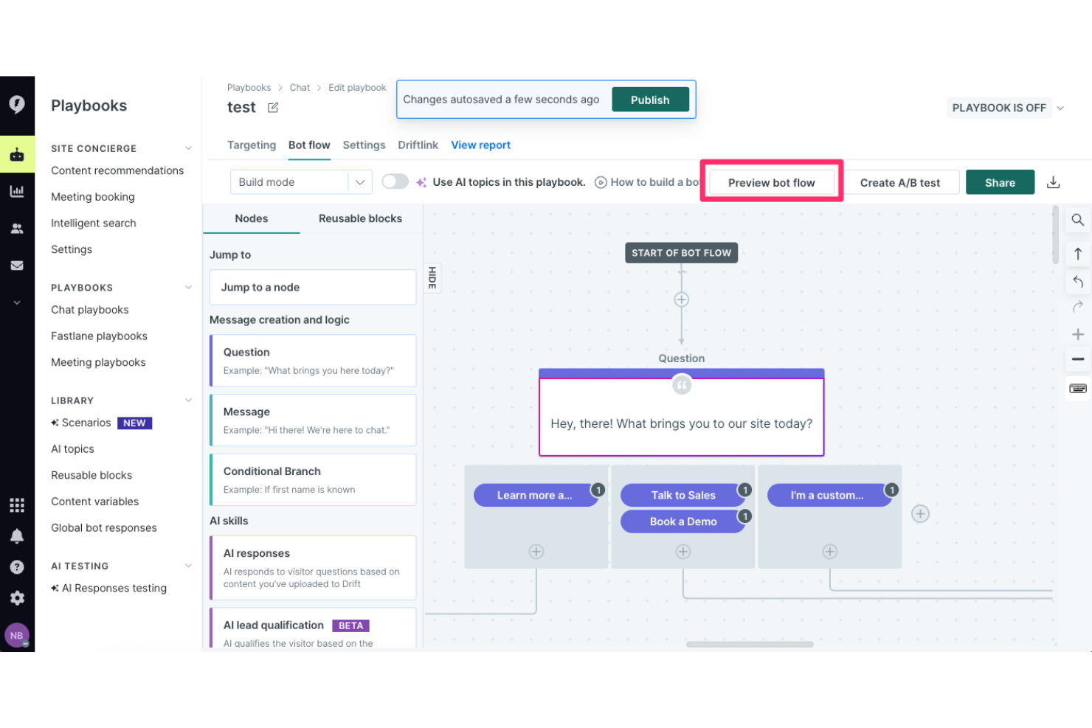
Task: Open Fastlane playbooks in sidebar
Action: pyautogui.click(x=99, y=336)
